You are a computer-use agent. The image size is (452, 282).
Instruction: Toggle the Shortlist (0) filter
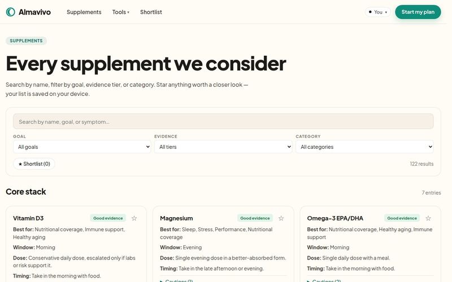coord(34,164)
